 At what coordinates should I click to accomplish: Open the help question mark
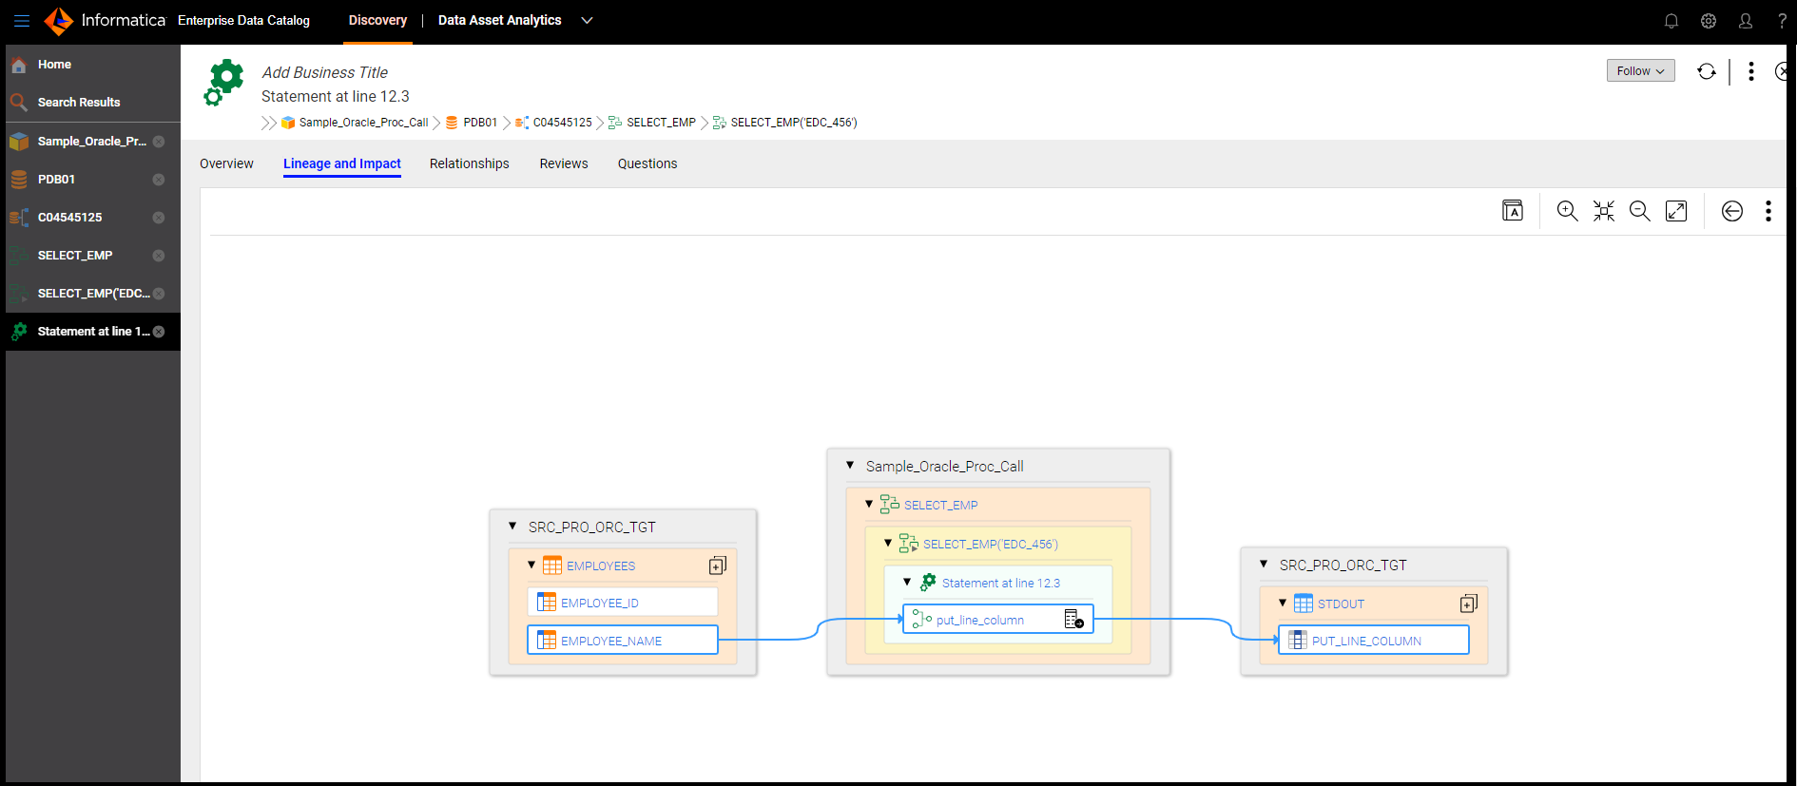pyautogui.click(x=1782, y=21)
